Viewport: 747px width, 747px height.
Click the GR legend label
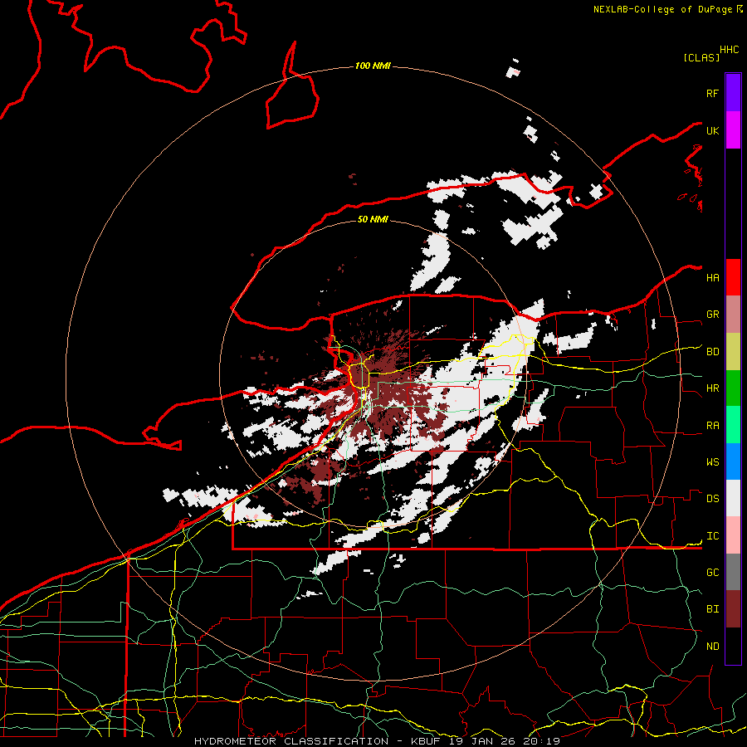click(712, 315)
